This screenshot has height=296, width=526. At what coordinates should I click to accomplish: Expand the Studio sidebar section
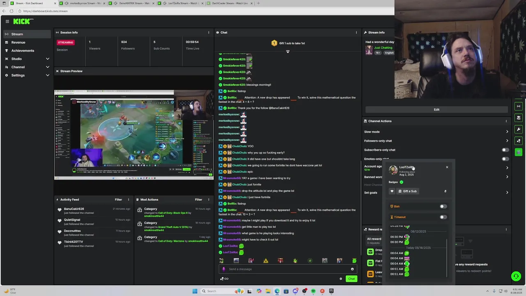pyautogui.click(x=47, y=59)
